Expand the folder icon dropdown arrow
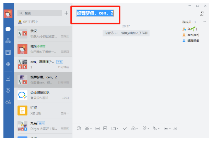213x143 pixels. (118, 128)
